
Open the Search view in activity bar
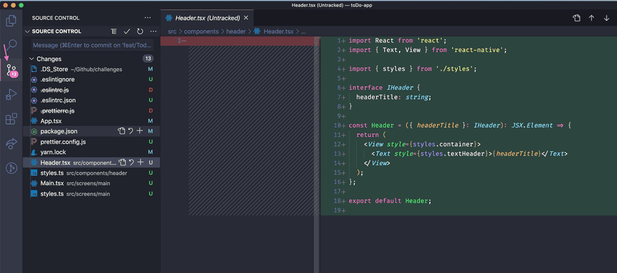point(11,46)
